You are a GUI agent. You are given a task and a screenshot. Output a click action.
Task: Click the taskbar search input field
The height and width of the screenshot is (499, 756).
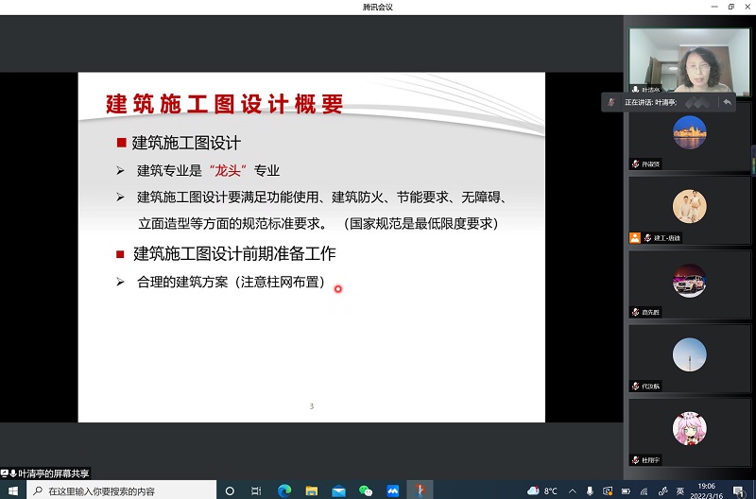pos(121,490)
